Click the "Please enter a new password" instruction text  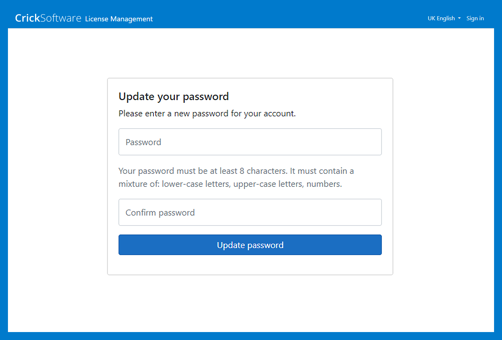tap(207, 113)
